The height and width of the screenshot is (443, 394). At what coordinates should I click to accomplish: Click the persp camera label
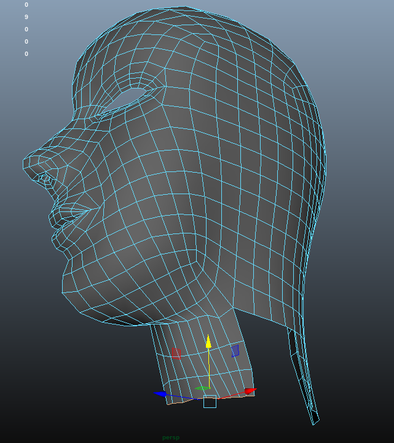click(171, 437)
